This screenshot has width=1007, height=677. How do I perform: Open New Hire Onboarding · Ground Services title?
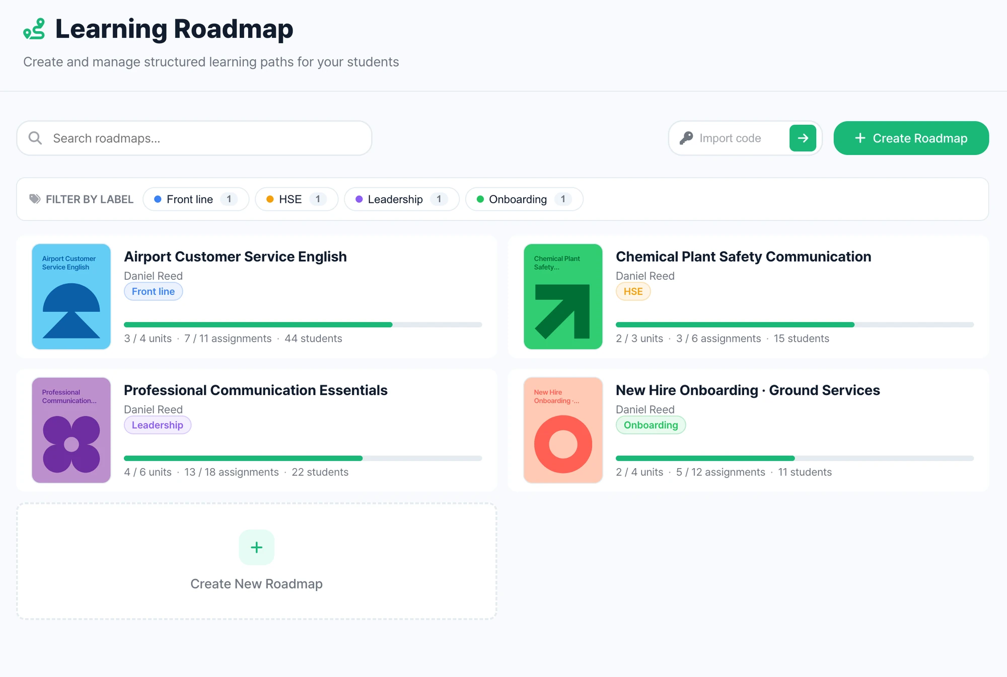748,391
